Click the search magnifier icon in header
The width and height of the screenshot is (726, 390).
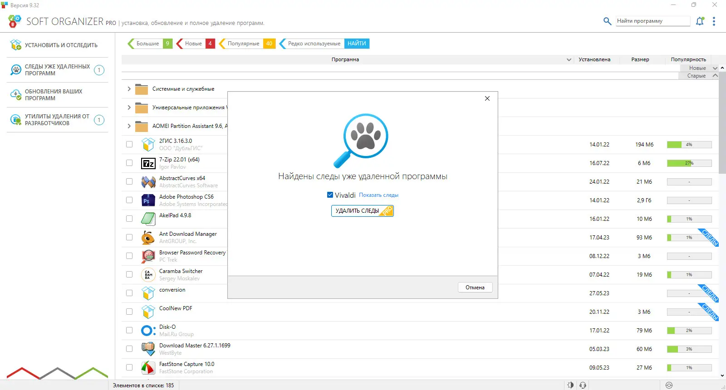(x=607, y=21)
